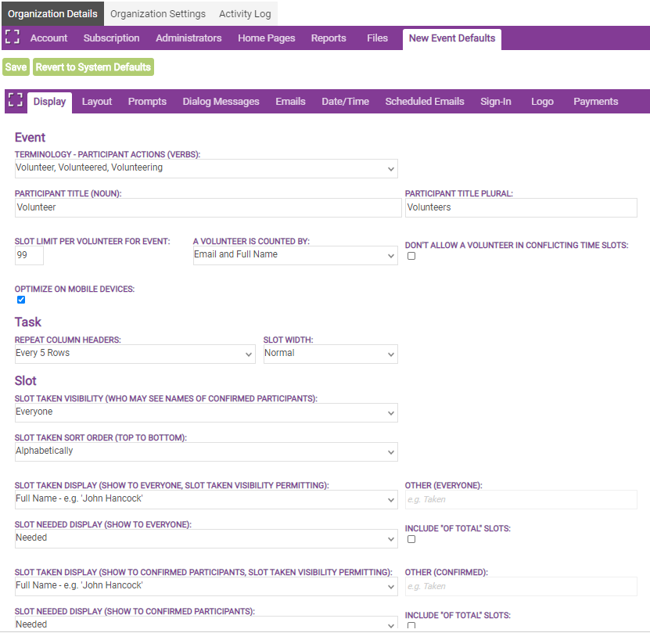Expand the A Volunteer Is Counted By dropdown
This screenshot has height=633, width=650.
pos(295,255)
